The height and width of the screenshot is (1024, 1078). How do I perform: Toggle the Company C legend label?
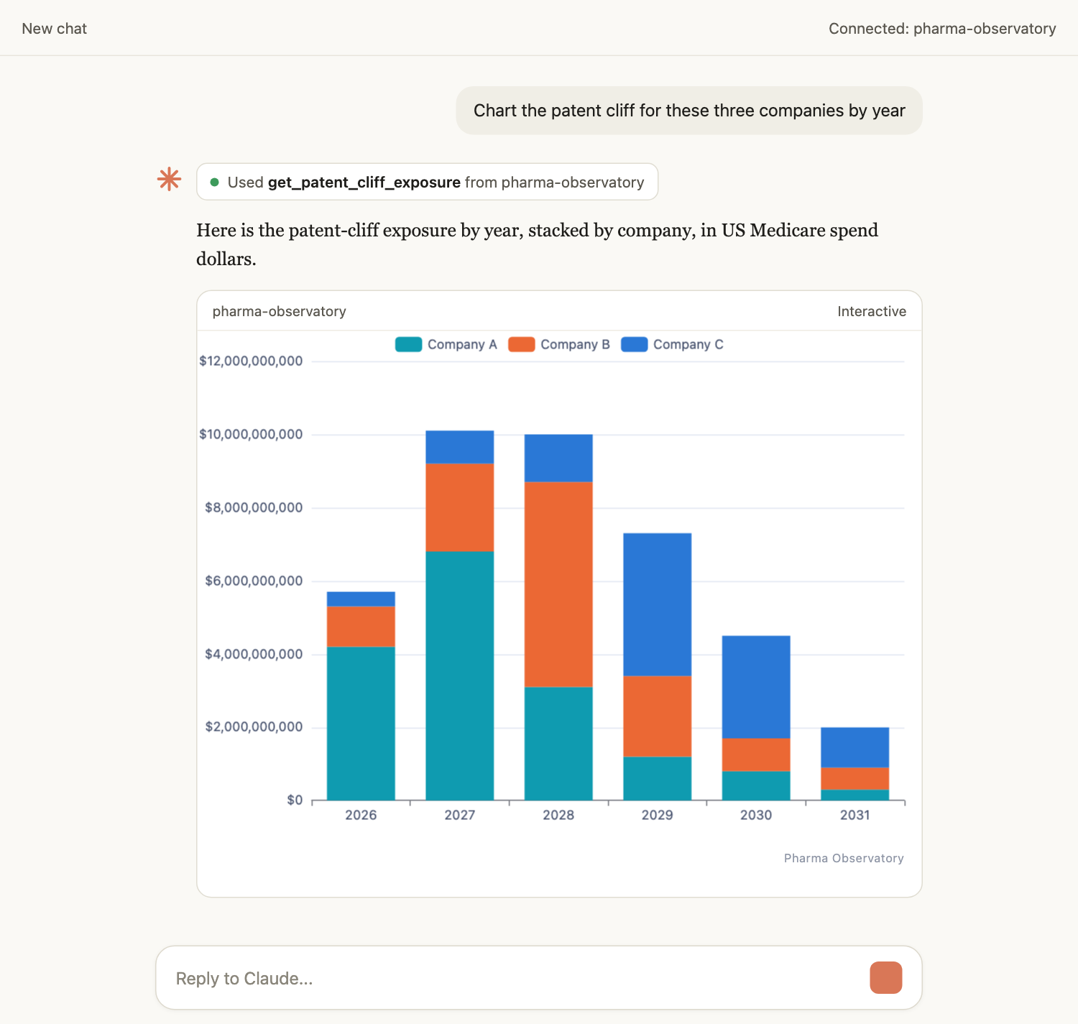coord(688,344)
